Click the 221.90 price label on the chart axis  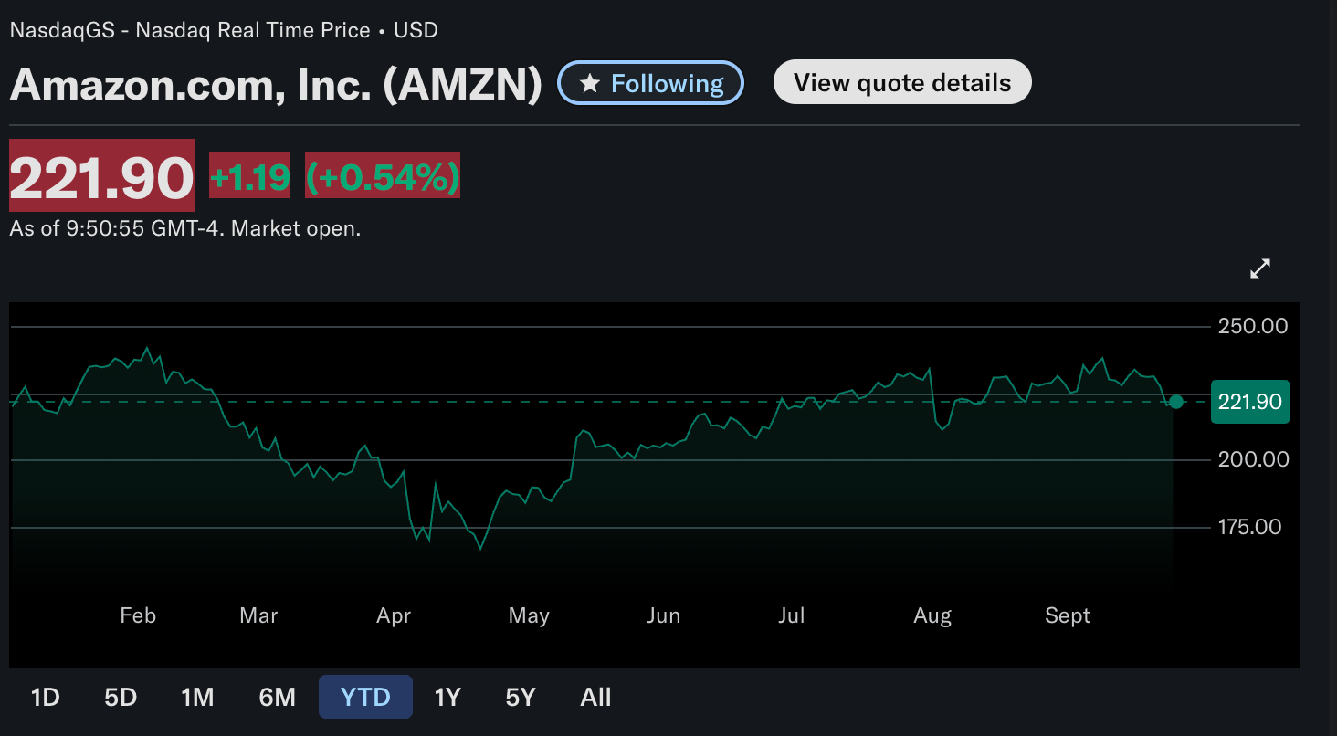coord(1249,402)
